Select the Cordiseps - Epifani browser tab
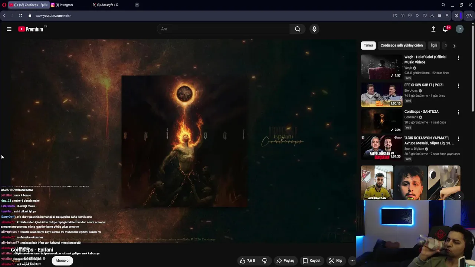This screenshot has width=475, height=267. [29, 5]
